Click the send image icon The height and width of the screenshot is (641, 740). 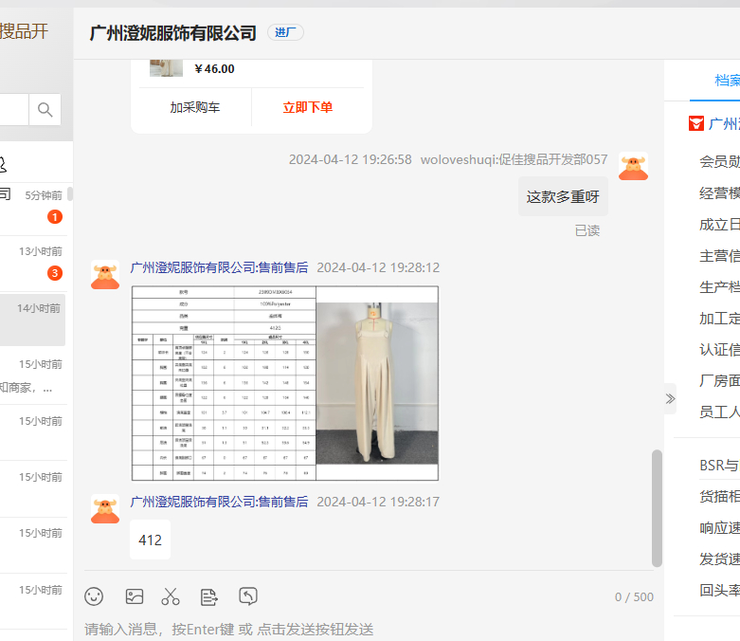(x=135, y=596)
